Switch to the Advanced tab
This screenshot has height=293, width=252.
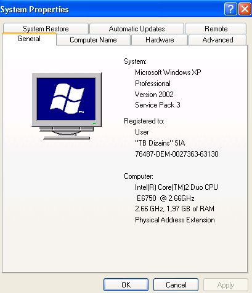(x=217, y=40)
